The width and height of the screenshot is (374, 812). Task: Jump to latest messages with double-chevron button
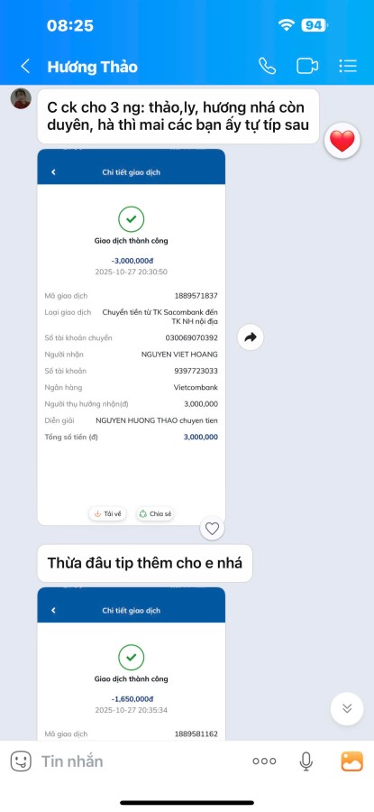coord(347,708)
